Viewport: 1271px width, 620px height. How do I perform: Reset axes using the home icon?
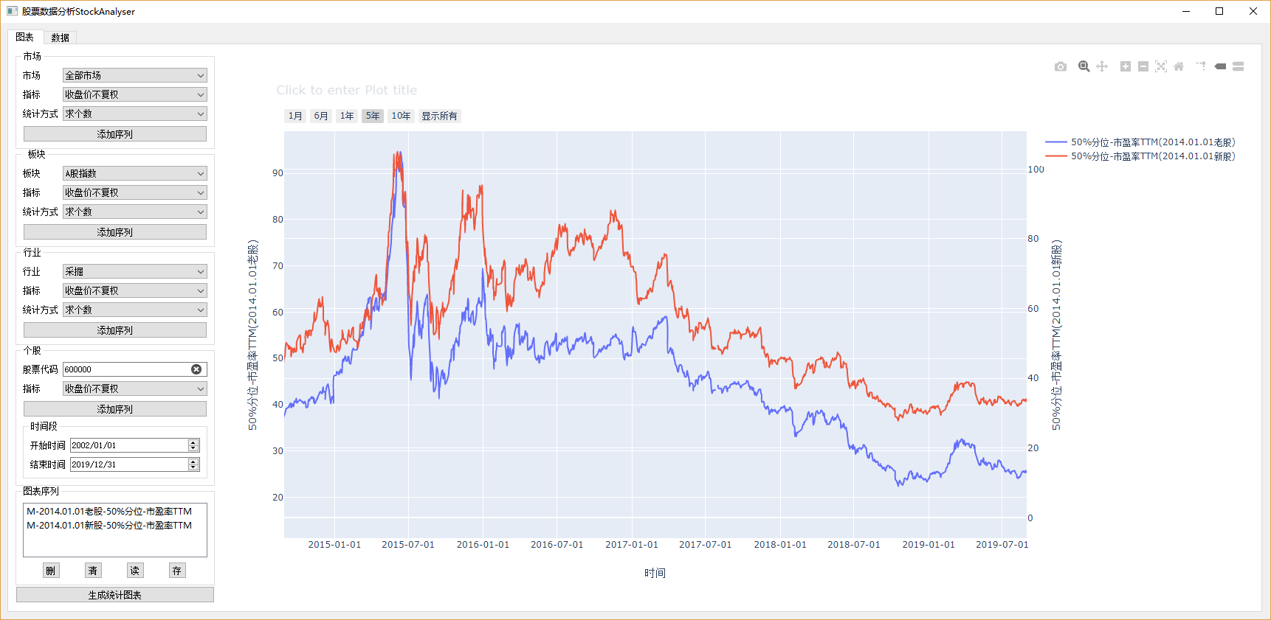point(1179,66)
